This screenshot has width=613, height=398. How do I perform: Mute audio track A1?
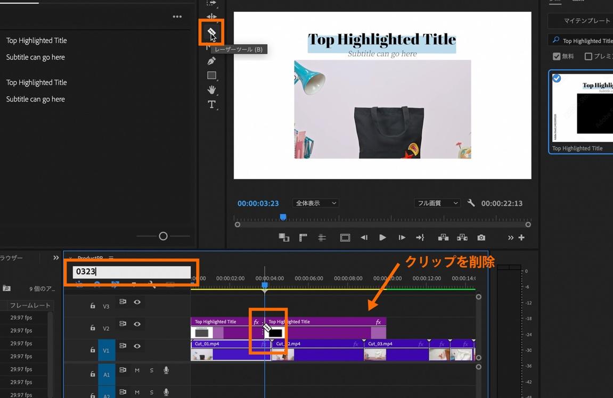coord(137,370)
